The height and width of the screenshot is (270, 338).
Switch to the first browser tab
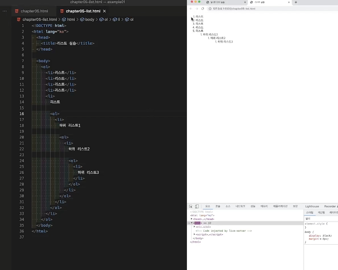(226, 2)
